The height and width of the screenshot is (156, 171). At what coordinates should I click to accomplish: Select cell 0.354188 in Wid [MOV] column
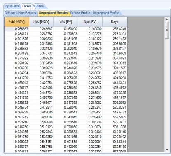pyautogui.click(x=17, y=54)
